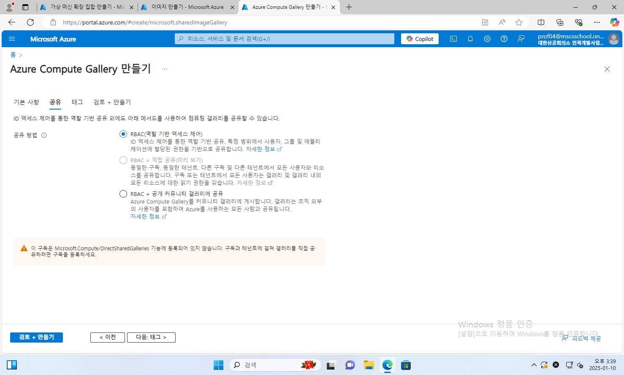Switch to the 기본 사항 tab
Viewport: 624px width, 375px height.
(26, 102)
